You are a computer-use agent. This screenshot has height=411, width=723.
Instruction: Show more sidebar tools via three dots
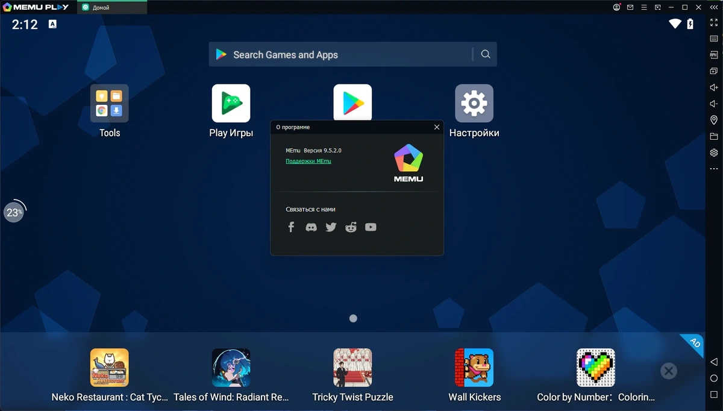(714, 169)
